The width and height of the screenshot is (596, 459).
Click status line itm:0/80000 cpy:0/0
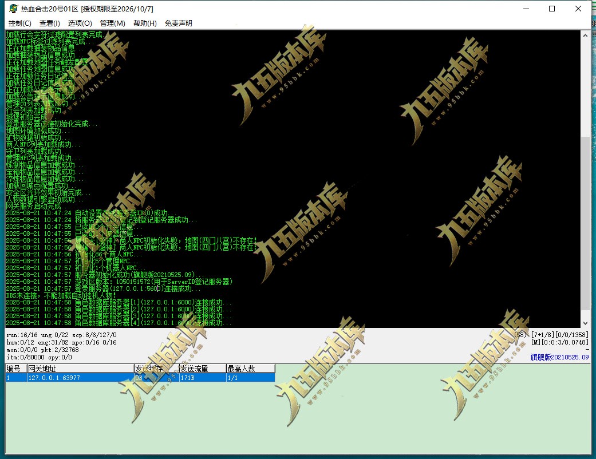click(x=39, y=357)
